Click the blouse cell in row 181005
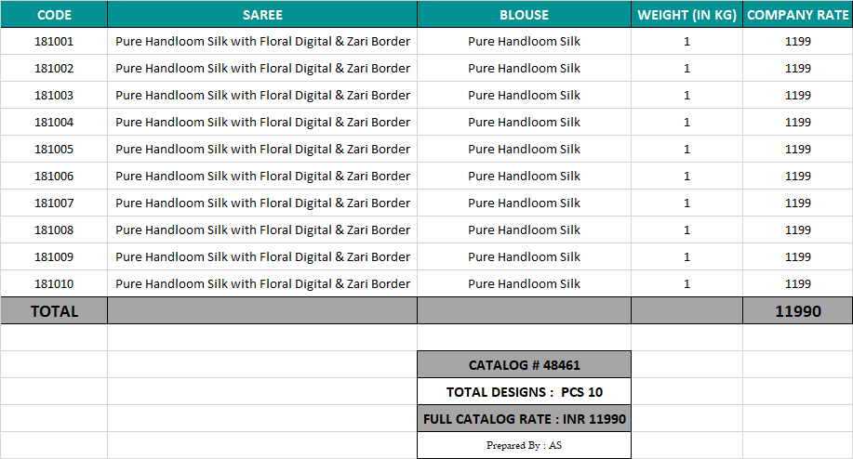Screen dimensions: 853x459 click(x=524, y=149)
